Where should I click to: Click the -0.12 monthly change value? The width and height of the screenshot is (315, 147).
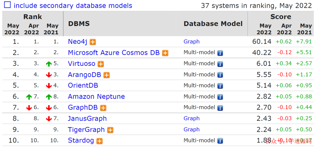(x=284, y=52)
